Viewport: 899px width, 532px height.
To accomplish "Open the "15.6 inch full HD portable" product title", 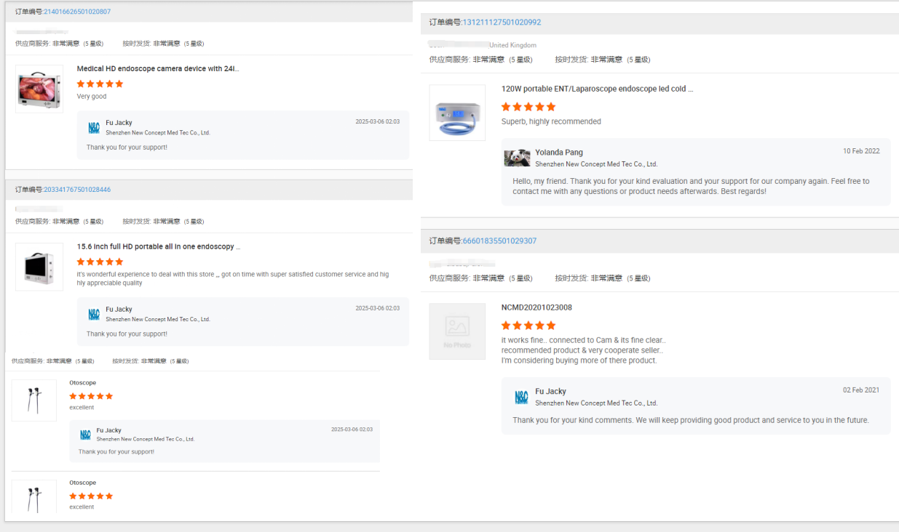I will coord(158,247).
